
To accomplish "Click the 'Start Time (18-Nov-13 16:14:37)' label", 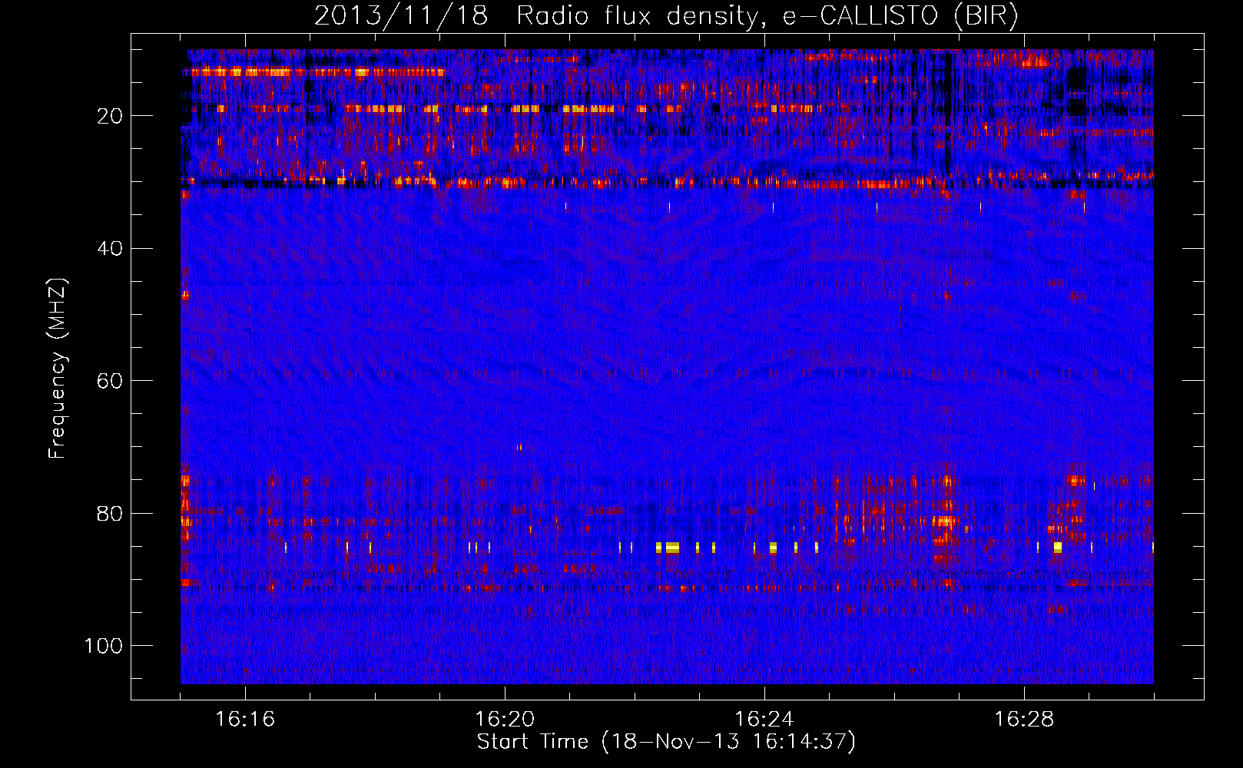I will click(x=666, y=742).
